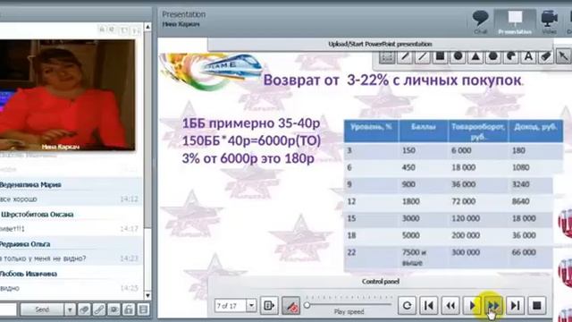Click the Control panel header label
This screenshot has height=322, width=572.
click(x=381, y=282)
